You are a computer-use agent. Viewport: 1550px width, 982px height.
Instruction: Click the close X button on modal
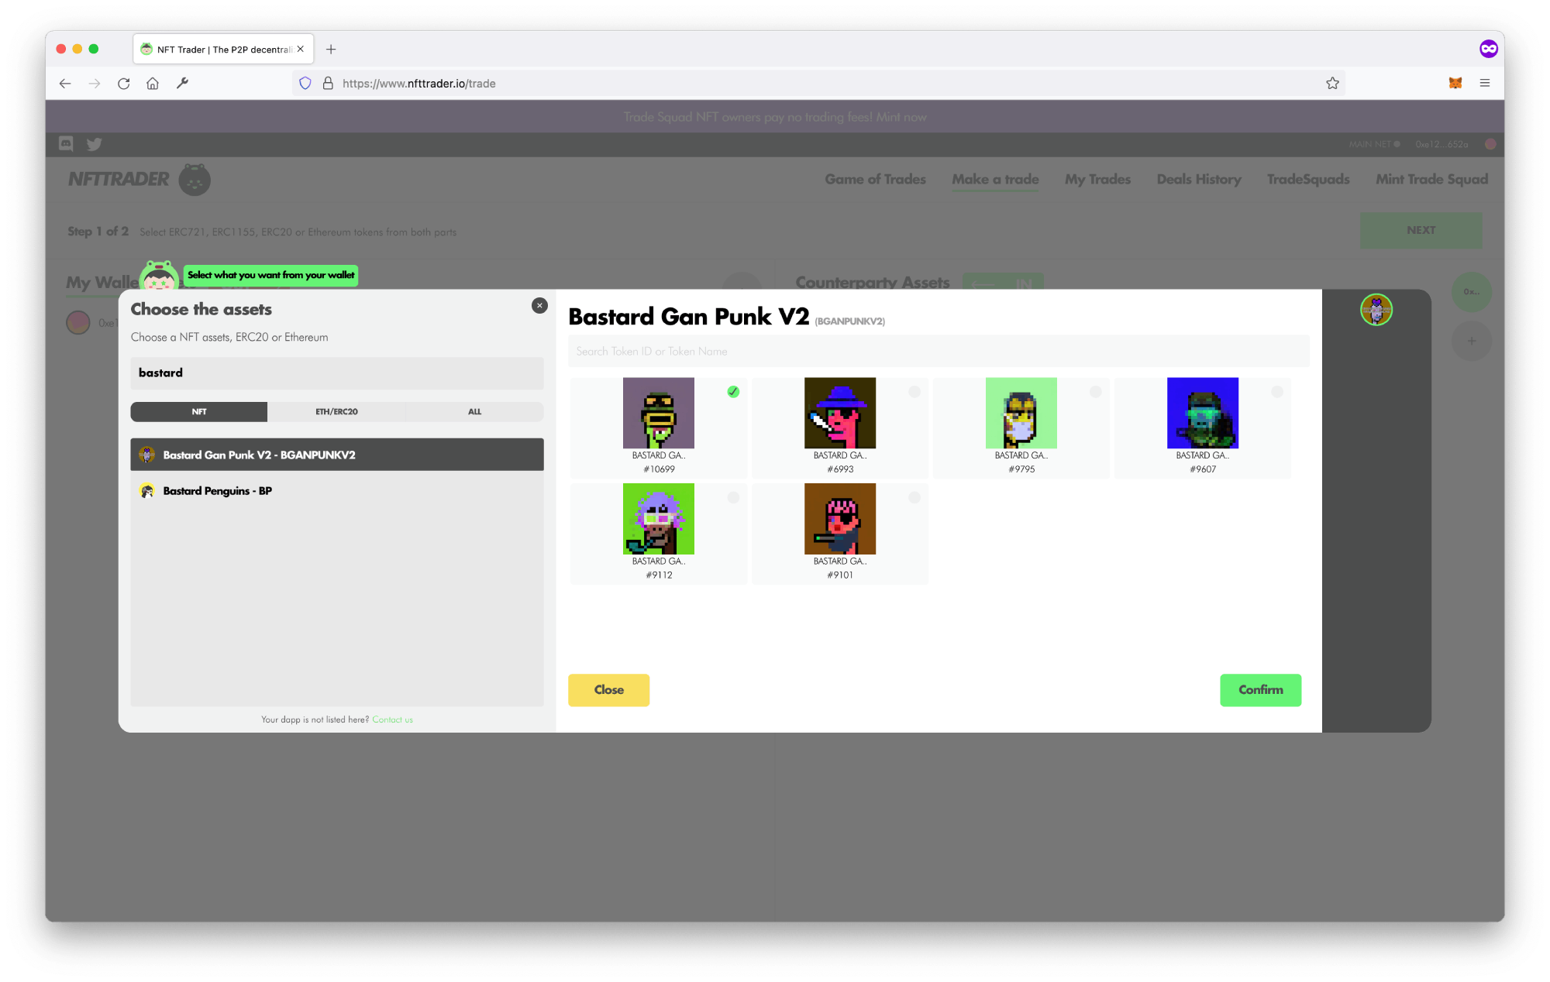(540, 305)
